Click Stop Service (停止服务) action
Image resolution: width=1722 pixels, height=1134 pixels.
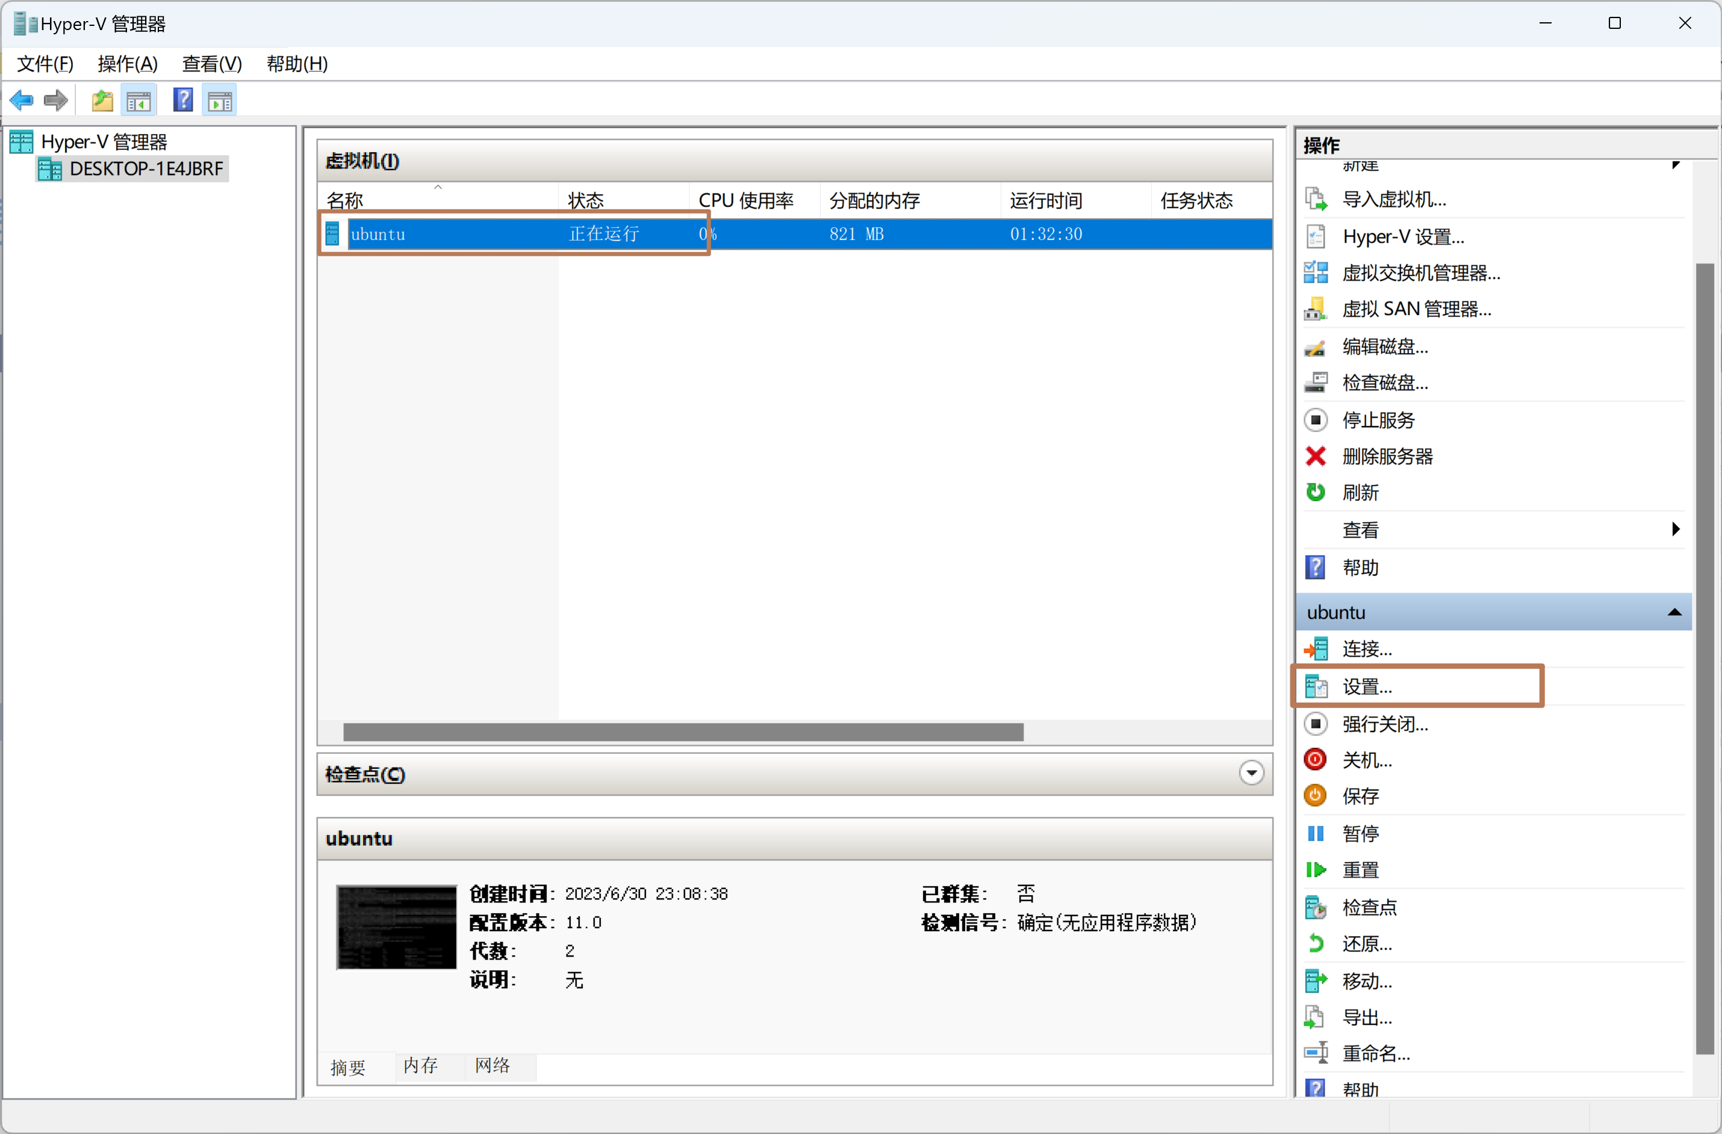(x=1378, y=420)
